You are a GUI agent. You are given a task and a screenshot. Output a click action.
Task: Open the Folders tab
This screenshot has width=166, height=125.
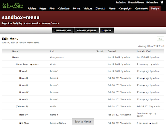click(x=32, y=9)
